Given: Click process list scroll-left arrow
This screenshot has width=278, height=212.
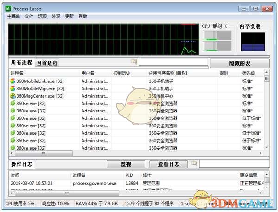Looking at the screenshot, I should tap(12, 153).
